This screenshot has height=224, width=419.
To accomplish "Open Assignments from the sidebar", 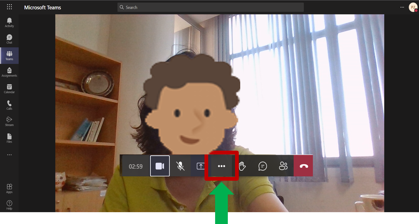I will 9,72.
